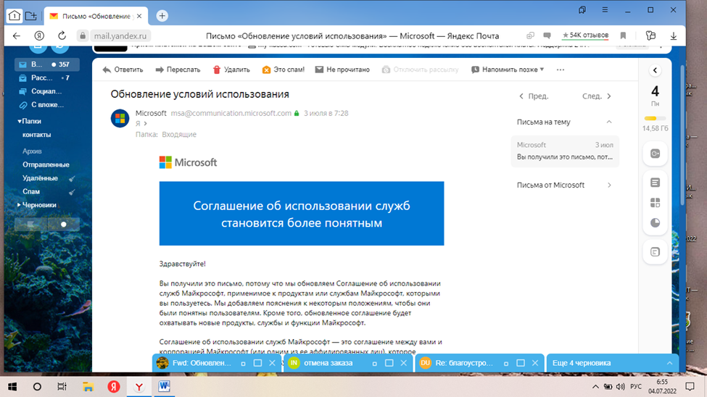Image resolution: width=707 pixels, height=397 pixels.
Task: Reload the page
Action: 62,35
